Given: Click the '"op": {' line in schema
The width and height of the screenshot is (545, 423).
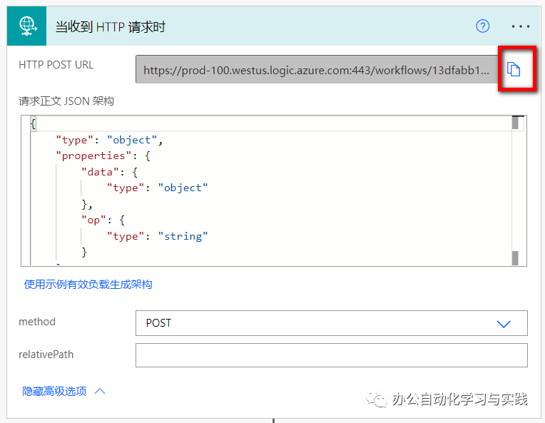Looking at the screenshot, I should 103,220.
